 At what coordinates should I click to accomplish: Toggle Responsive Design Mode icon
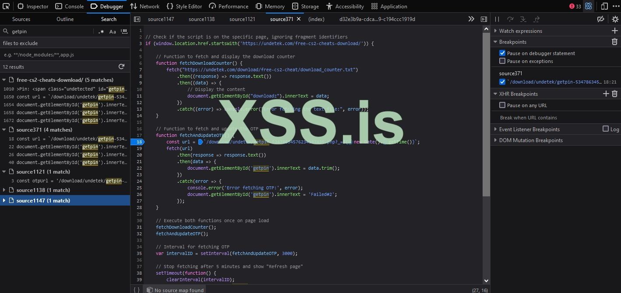tap(604, 6)
